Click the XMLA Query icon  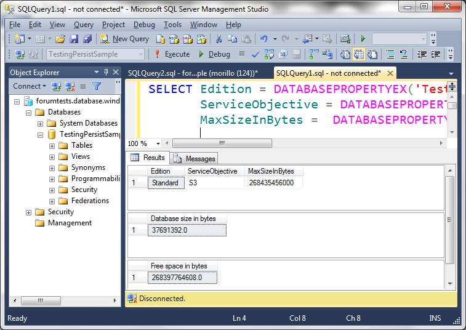tap(201, 39)
